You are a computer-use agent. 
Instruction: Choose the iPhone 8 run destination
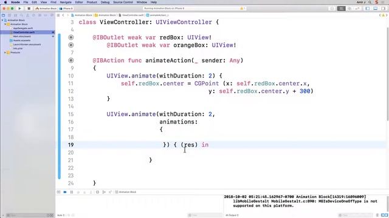(x=66, y=8)
